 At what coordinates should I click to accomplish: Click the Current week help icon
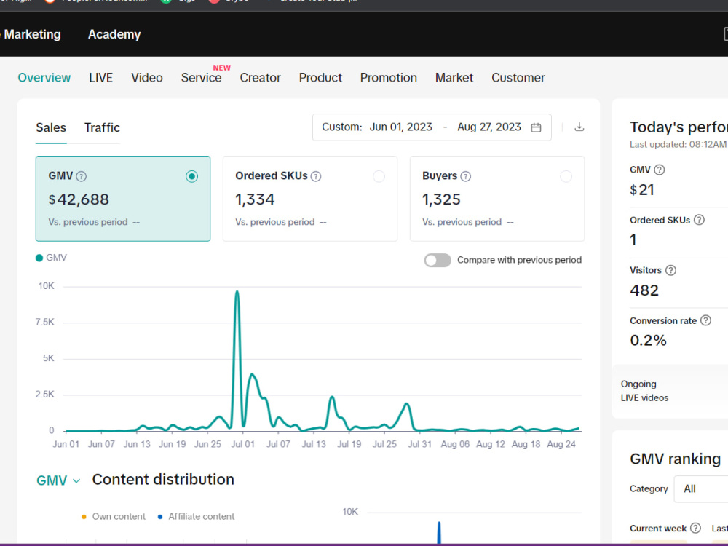(x=695, y=528)
